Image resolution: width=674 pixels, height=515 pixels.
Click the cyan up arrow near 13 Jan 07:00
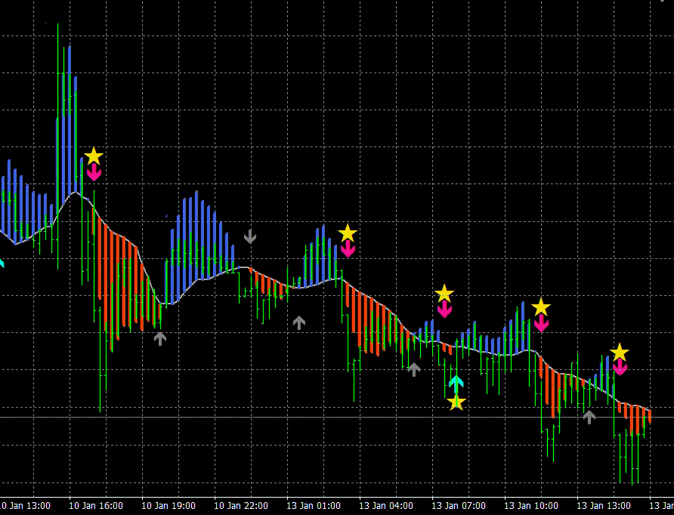[x=456, y=382]
